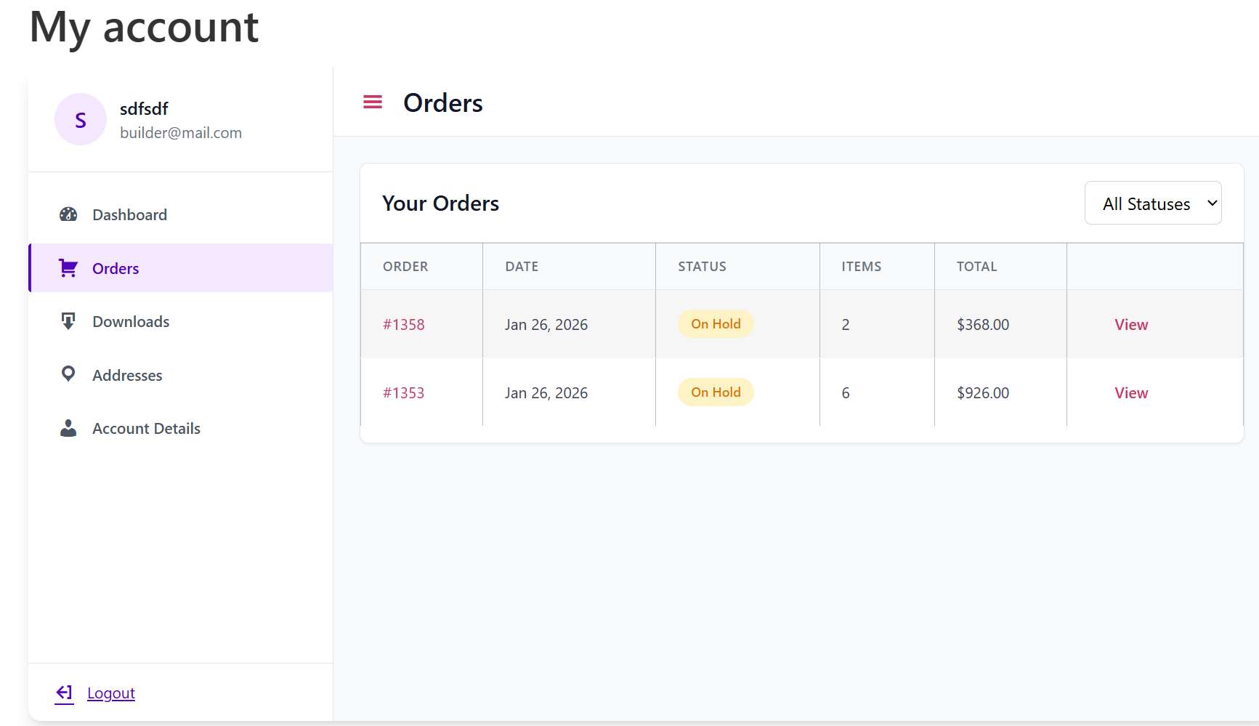This screenshot has height=726, width=1259.
Task: Click the Logout arrow icon
Action: tap(65, 693)
